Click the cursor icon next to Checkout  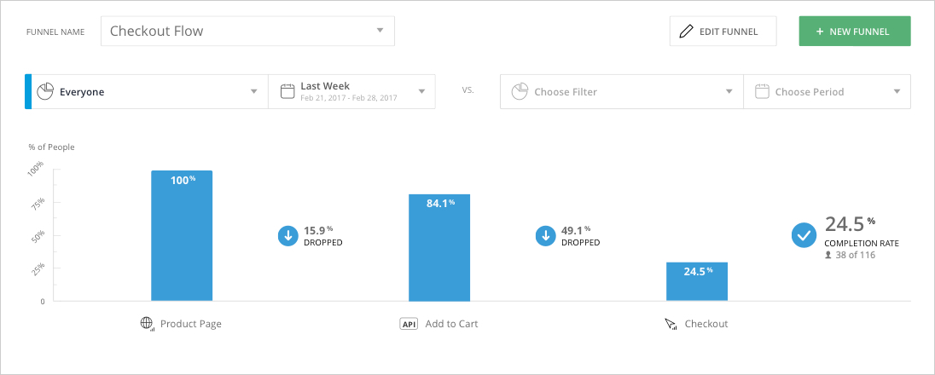671,325
